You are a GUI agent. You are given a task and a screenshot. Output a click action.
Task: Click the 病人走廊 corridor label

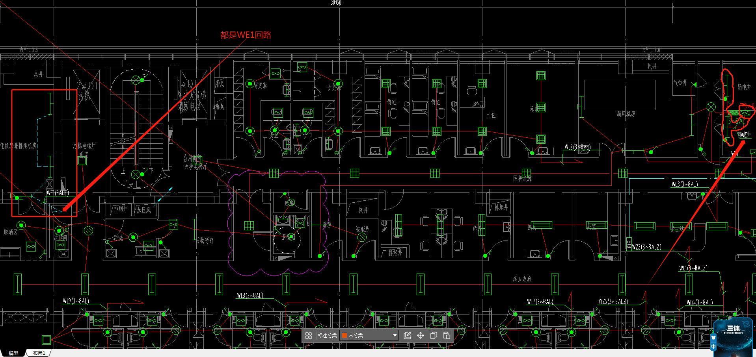pos(522,279)
